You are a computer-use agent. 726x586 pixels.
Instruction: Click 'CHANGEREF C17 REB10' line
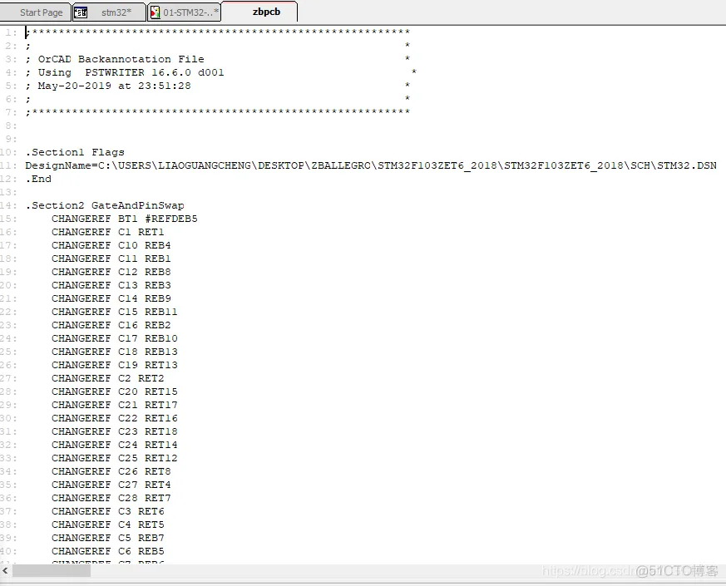coord(115,339)
